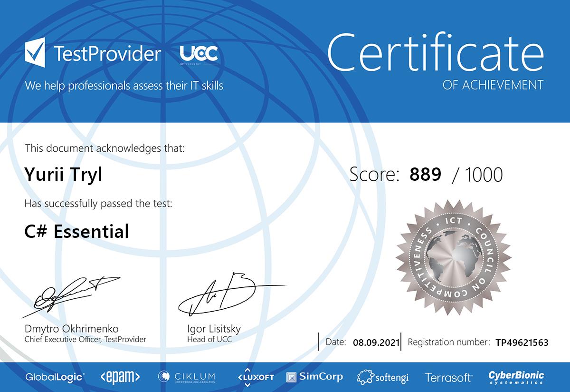This screenshot has width=570, height=392.
Task: Click the registration number TP49621563
Action: (522, 342)
